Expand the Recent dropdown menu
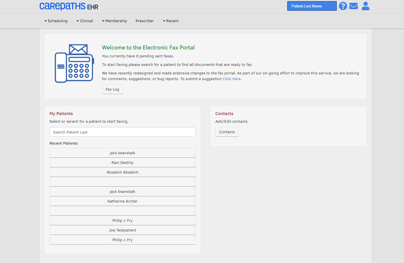This screenshot has height=263, width=404. pos(171,21)
